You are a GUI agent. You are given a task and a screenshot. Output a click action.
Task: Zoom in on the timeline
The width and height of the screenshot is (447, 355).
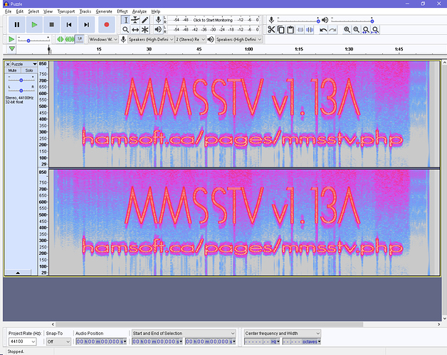(347, 30)
